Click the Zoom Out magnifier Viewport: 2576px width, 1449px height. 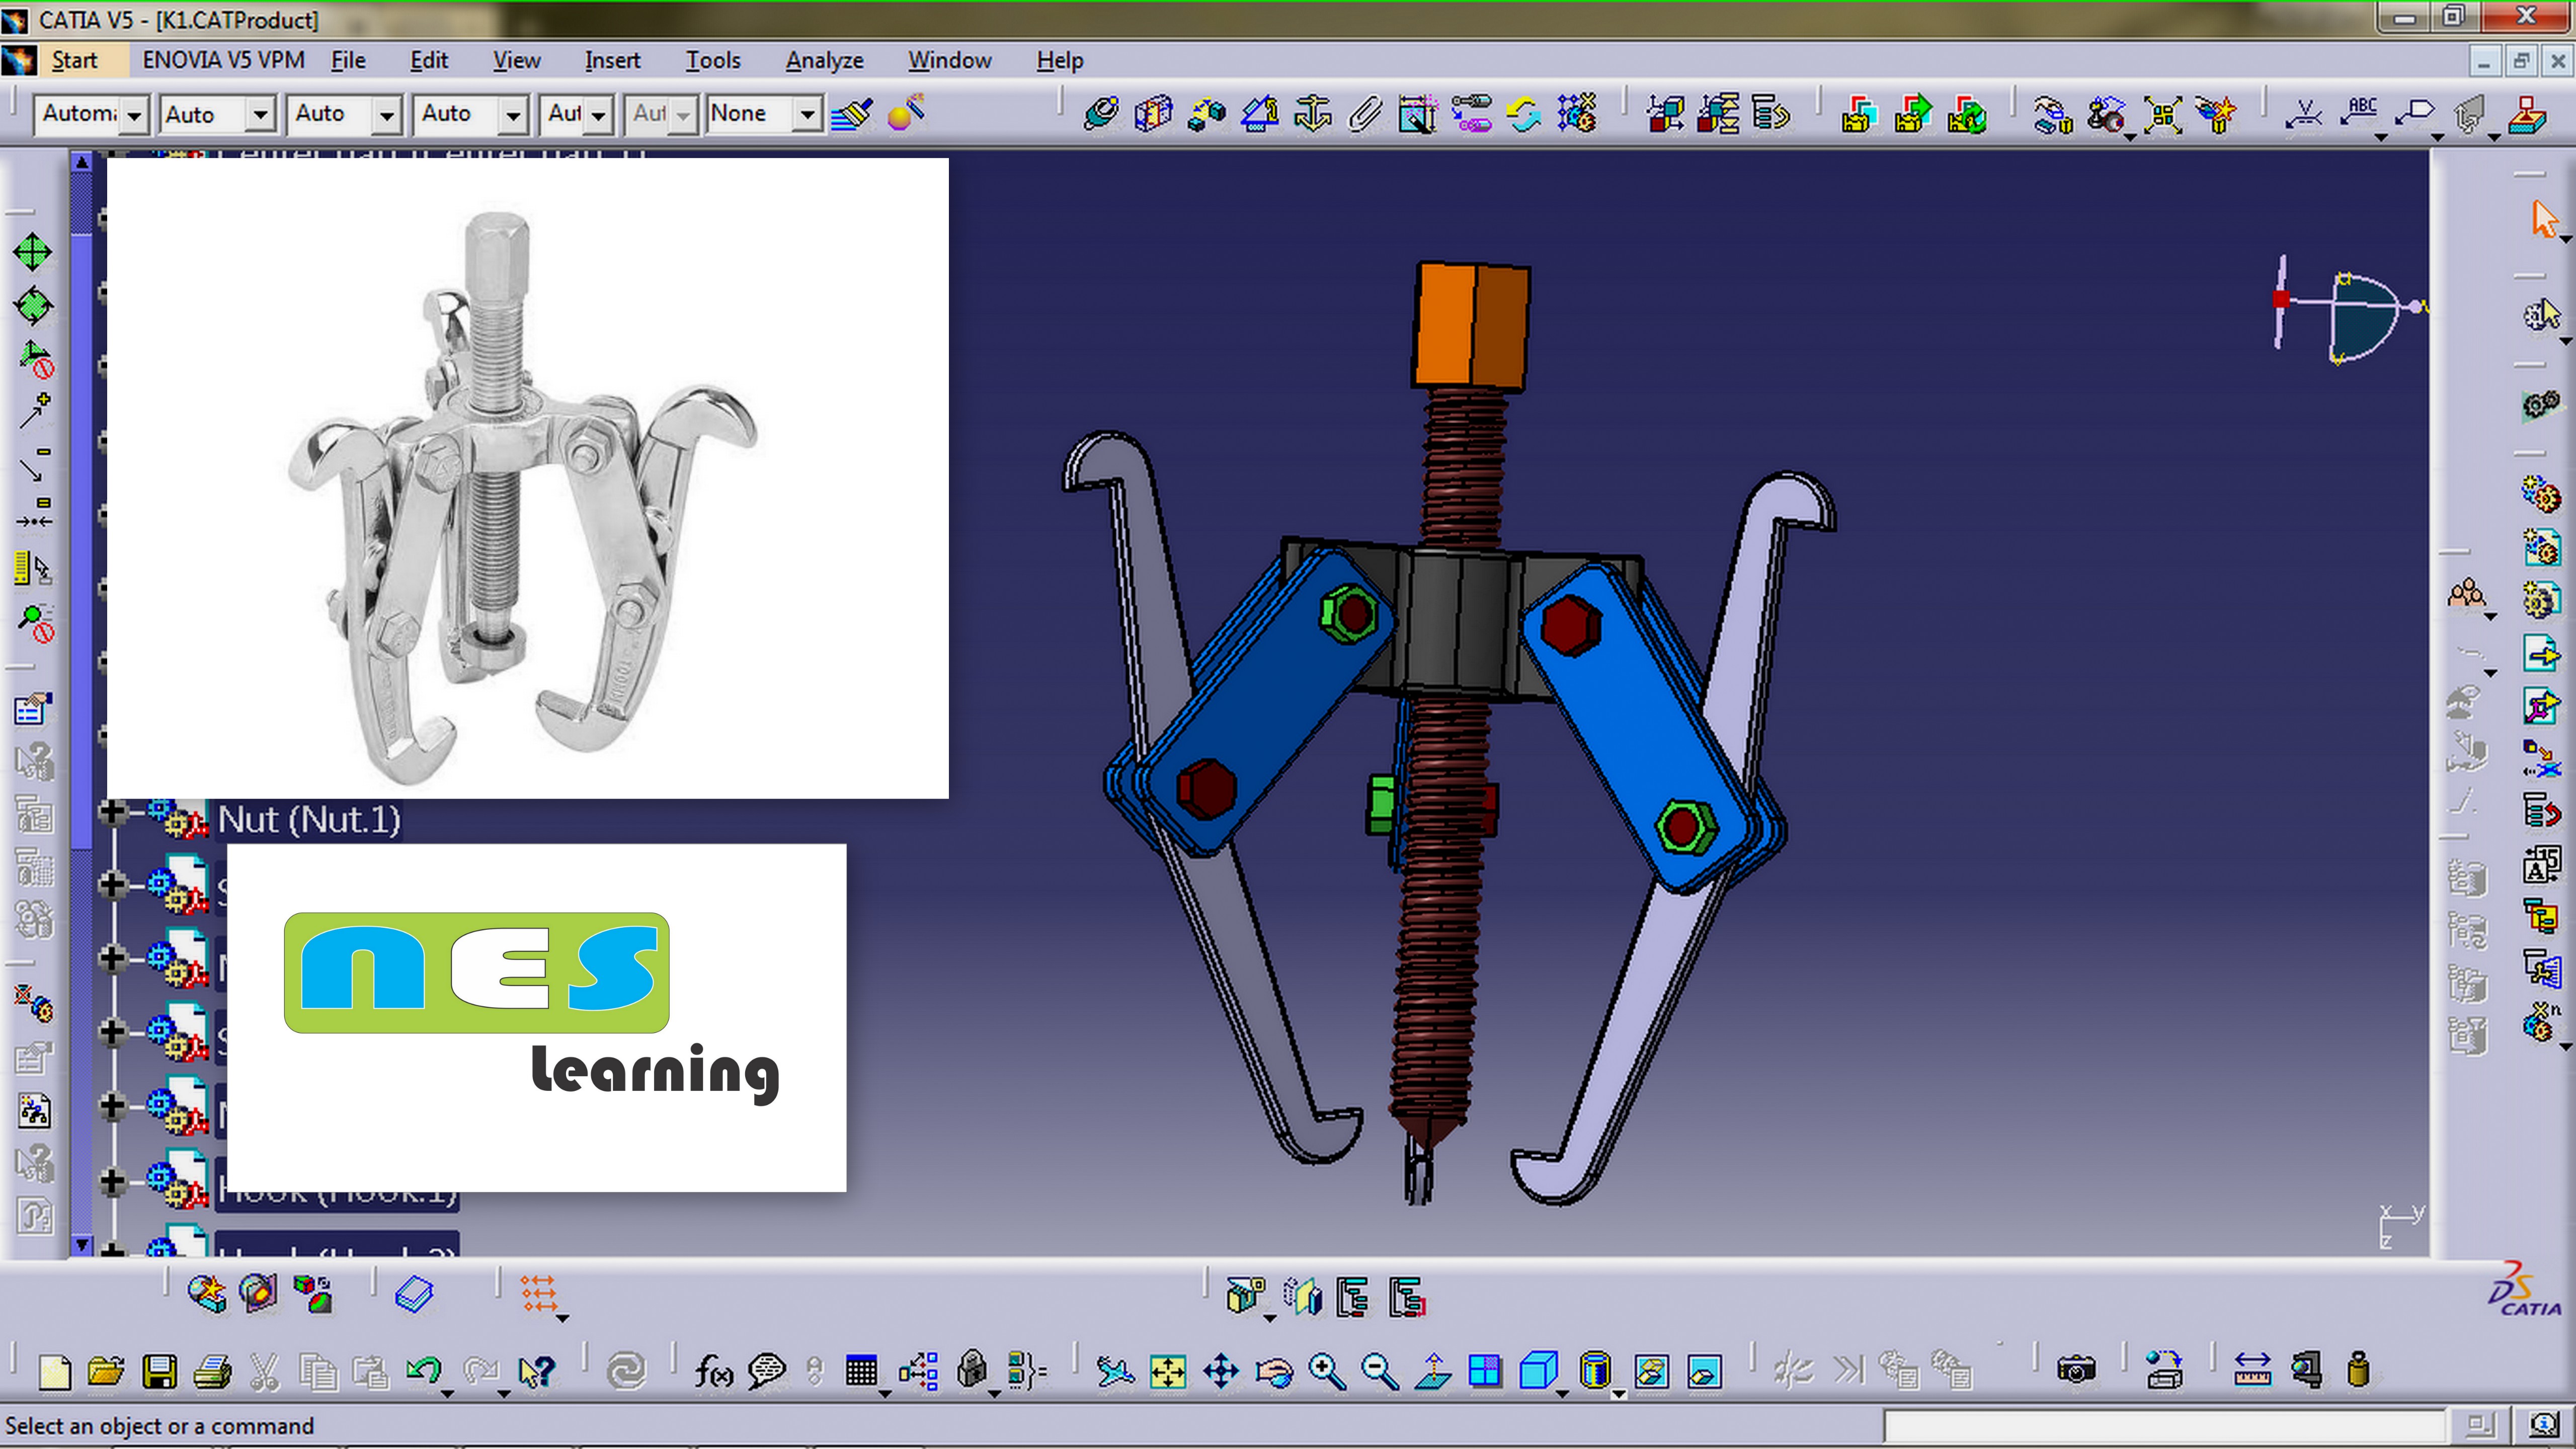click(1380, 1371)
